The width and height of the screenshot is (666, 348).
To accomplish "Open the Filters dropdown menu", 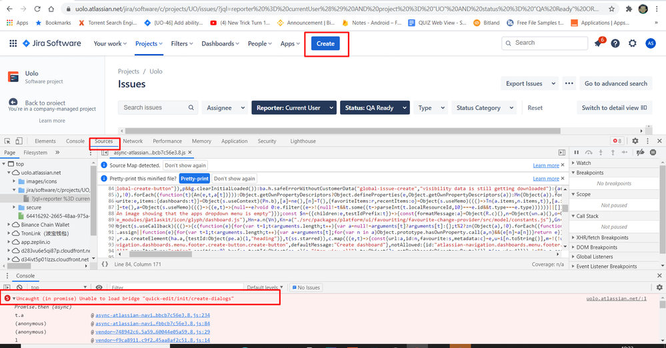I will coord(182,43).
